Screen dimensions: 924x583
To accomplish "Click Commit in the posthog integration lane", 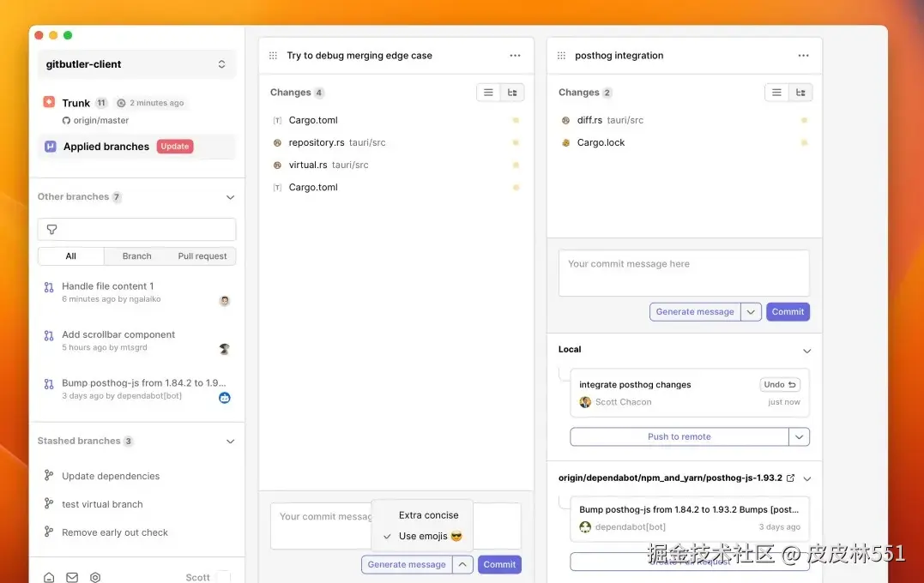I will tap(788, 312).
